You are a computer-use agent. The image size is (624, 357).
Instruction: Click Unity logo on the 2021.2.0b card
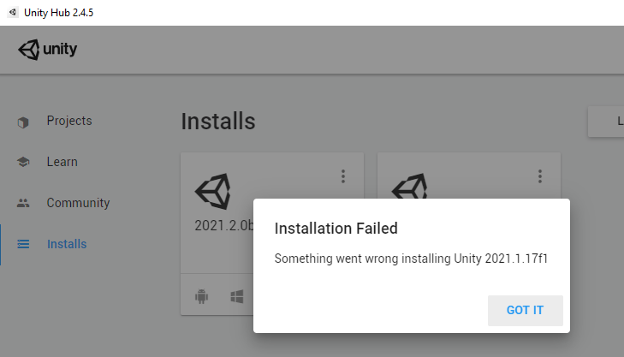coord(212,192)
